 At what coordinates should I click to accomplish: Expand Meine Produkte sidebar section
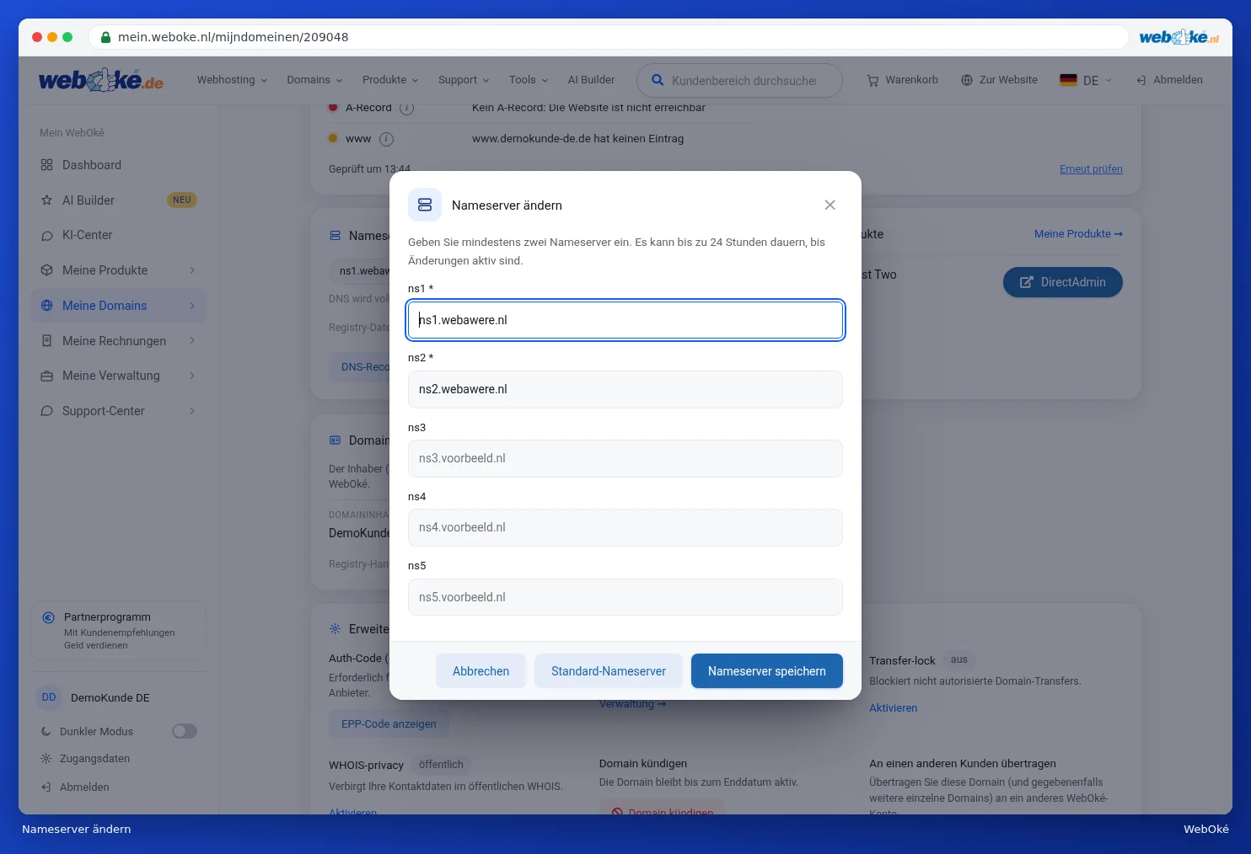118,270
